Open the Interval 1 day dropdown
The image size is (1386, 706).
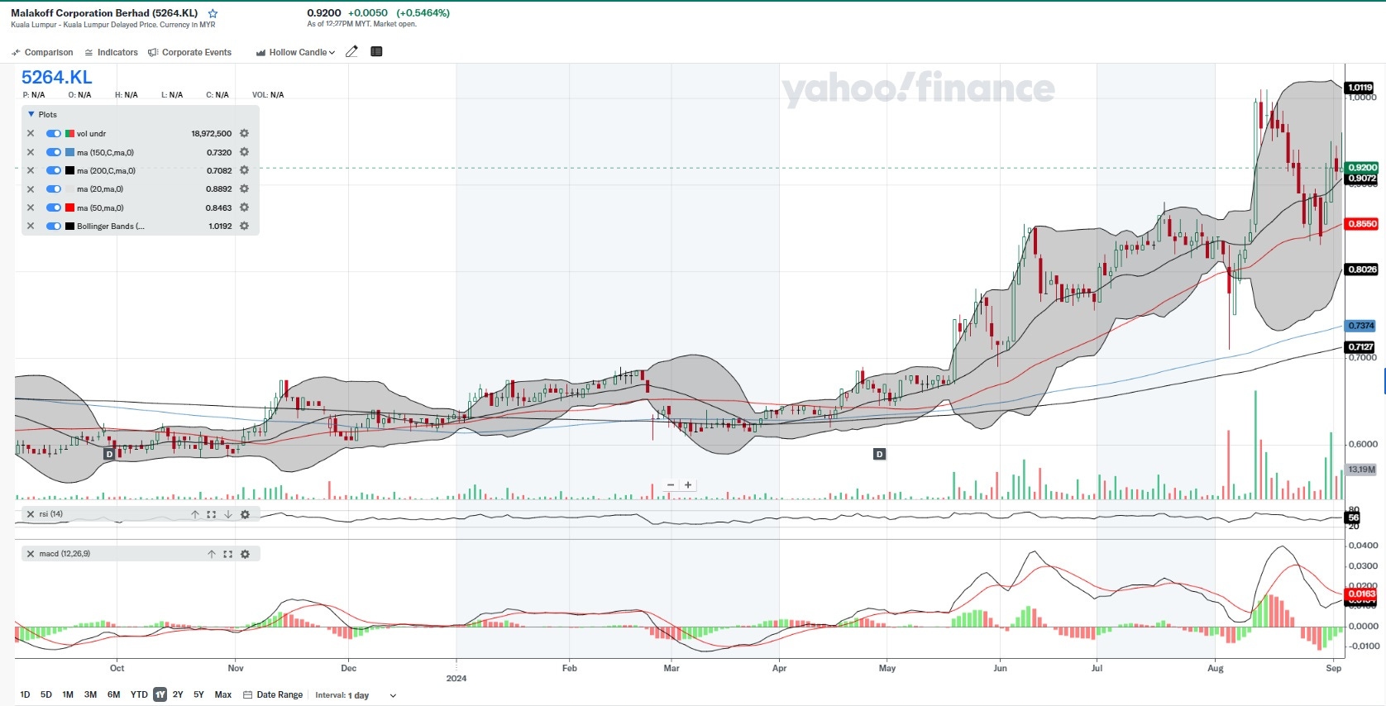click(356, 695)
